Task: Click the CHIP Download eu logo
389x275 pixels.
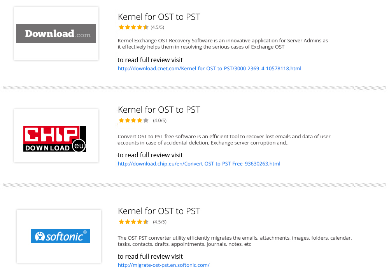Action: coord(54,139)
